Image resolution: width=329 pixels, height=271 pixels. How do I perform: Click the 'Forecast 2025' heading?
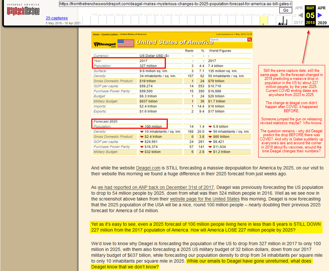pyautogui.click(x=105, y=122)
